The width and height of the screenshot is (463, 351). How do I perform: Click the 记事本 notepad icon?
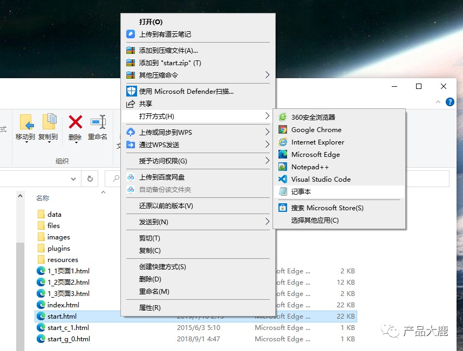click(283, 192)
